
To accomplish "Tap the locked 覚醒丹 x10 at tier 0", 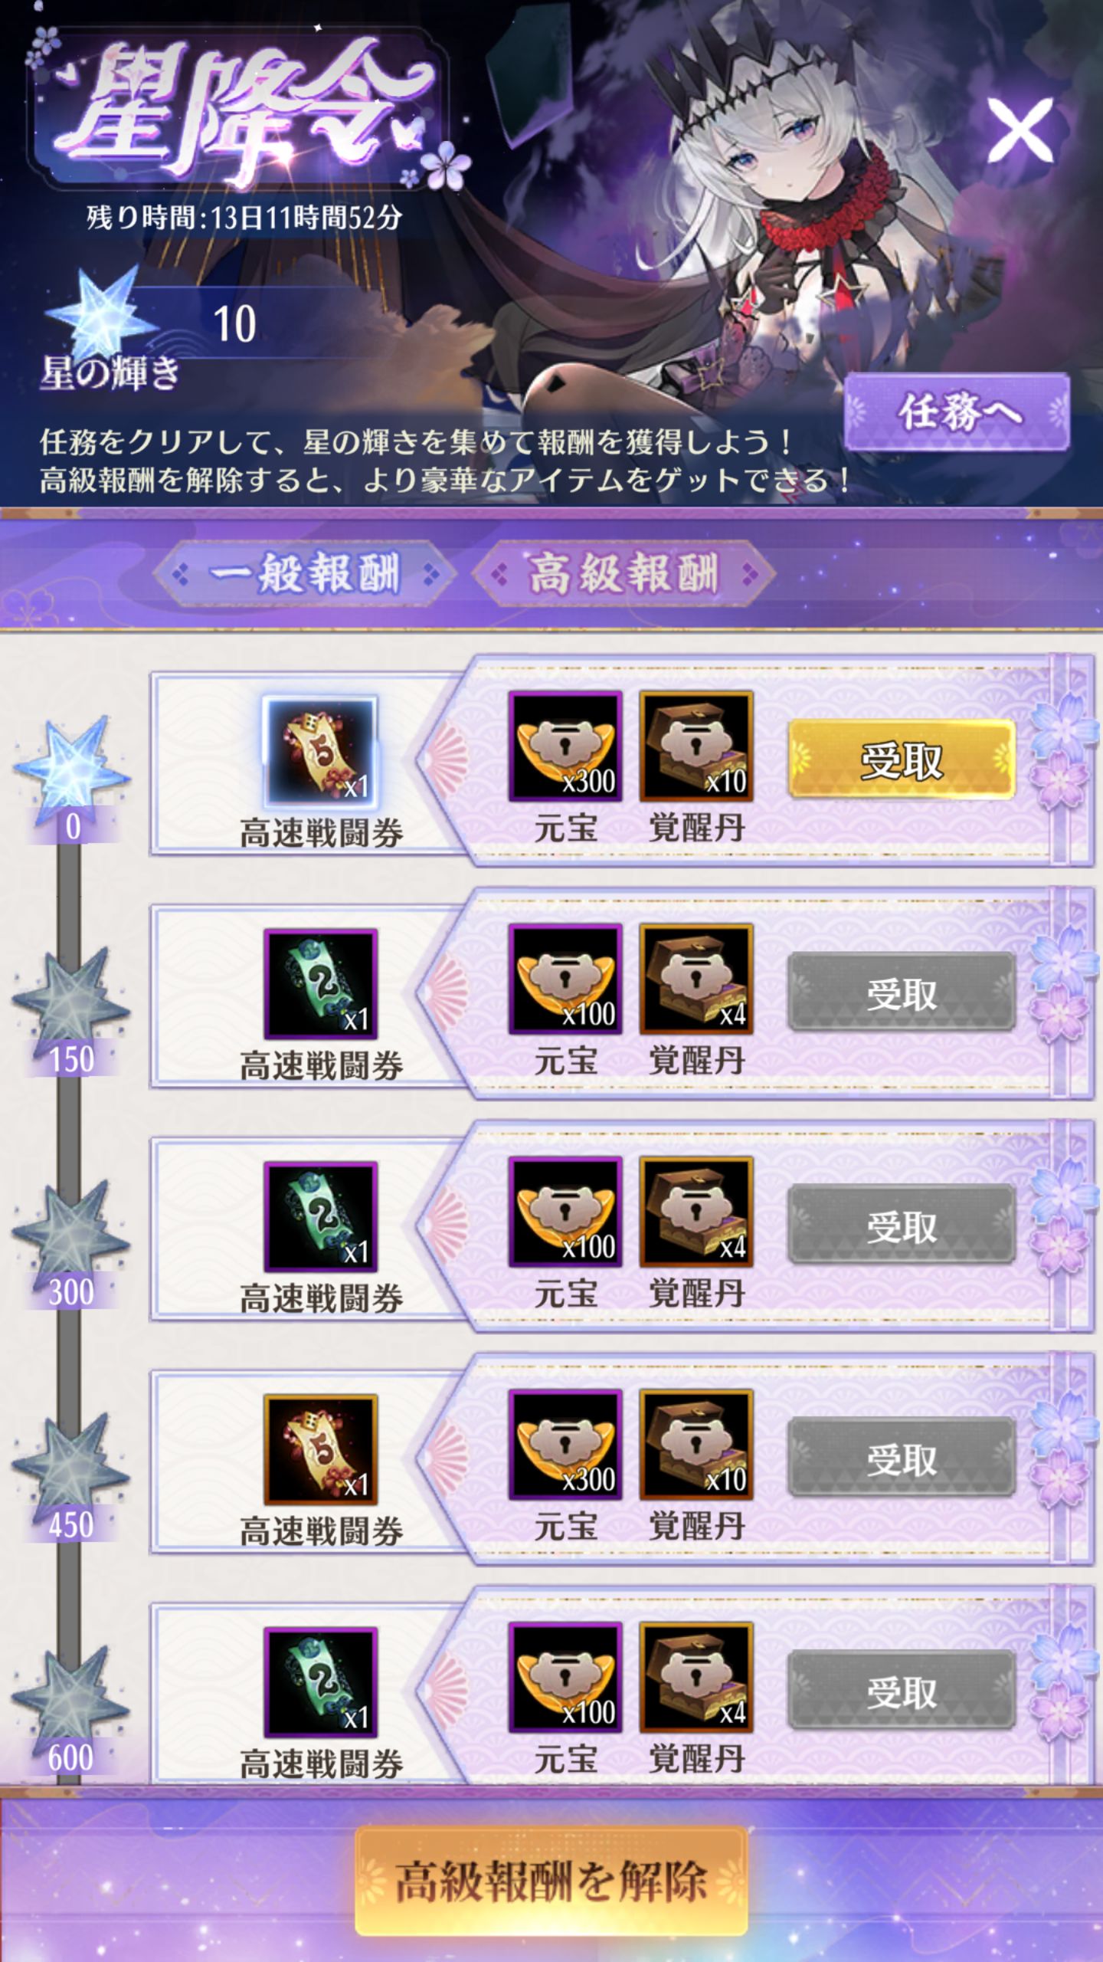I will click(696, 746).
